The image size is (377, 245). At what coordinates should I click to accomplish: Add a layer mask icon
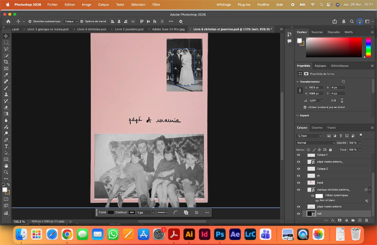click(340, 220)
